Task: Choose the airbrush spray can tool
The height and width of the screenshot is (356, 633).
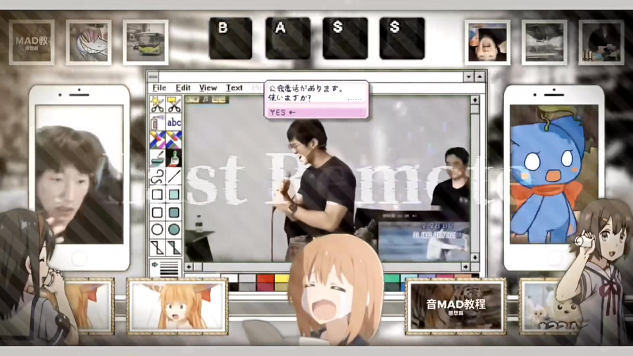Action: [x=158, y=122]
